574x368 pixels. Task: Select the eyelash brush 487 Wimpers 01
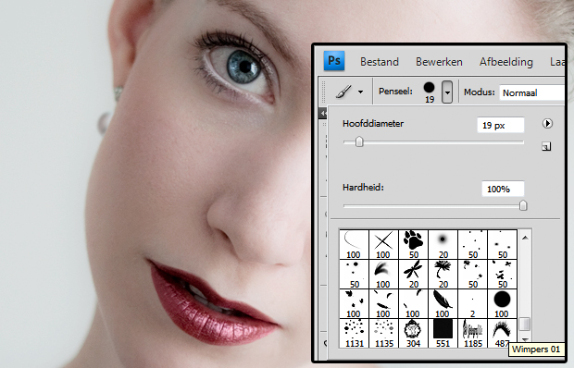click(502, 333)
